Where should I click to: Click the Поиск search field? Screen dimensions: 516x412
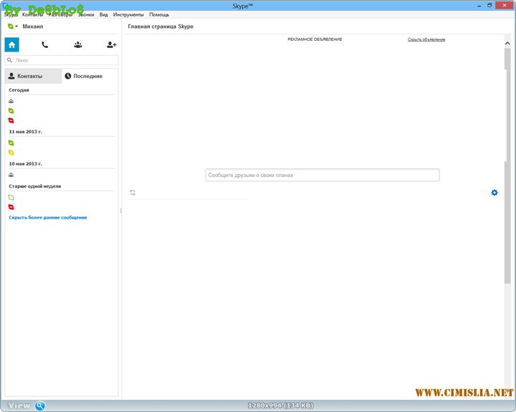62,60
